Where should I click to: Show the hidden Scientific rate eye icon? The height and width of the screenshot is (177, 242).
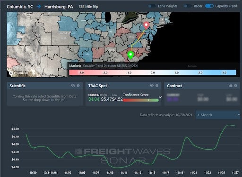click(x=73, y=85)
